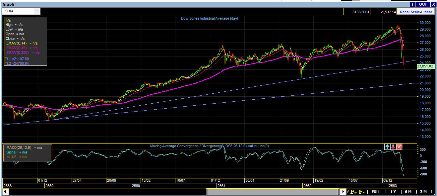Click the 23,851.02 last price label
Screen dimensions: 437x196
425,66
